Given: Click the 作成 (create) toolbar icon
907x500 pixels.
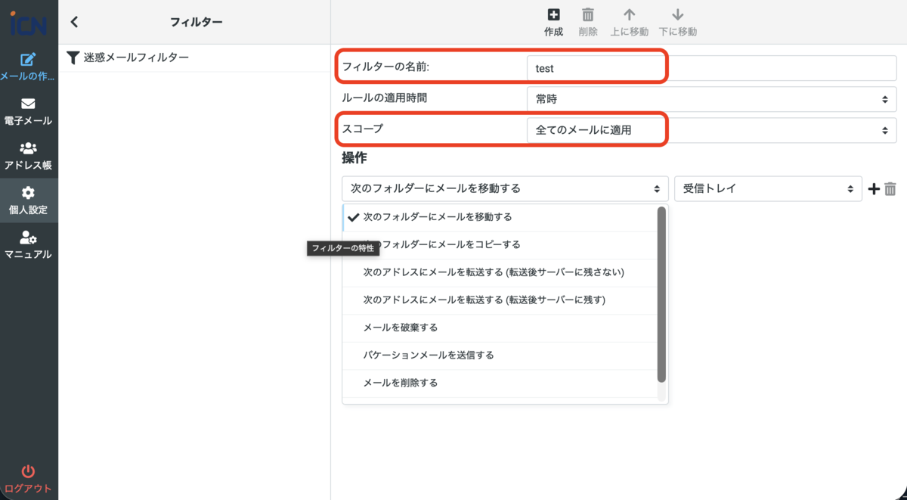Looking at the screenshot, I should click(x=553, y=20).
